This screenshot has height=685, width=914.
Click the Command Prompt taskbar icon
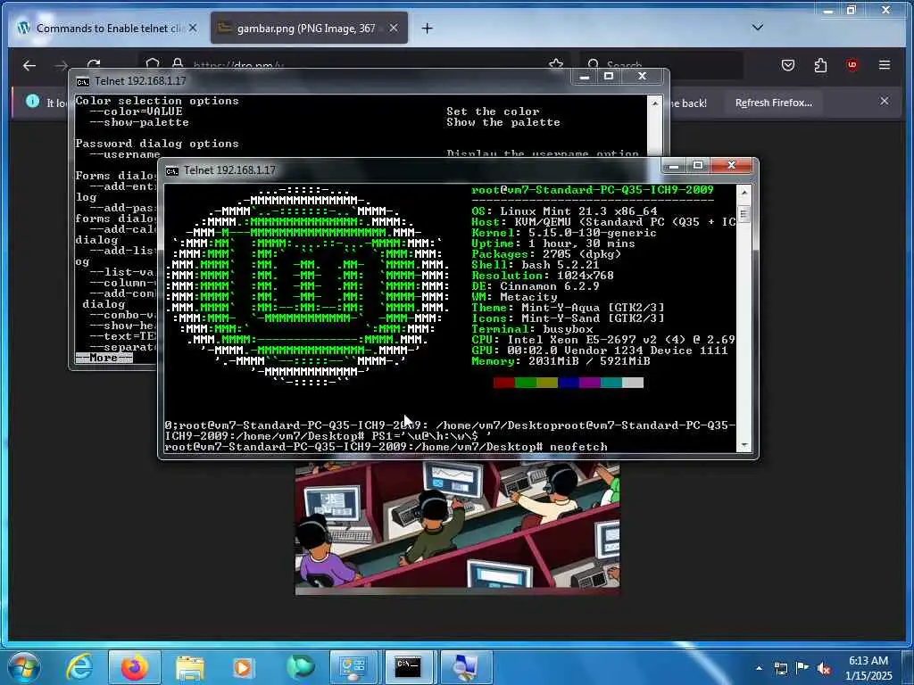click(408, 667)
